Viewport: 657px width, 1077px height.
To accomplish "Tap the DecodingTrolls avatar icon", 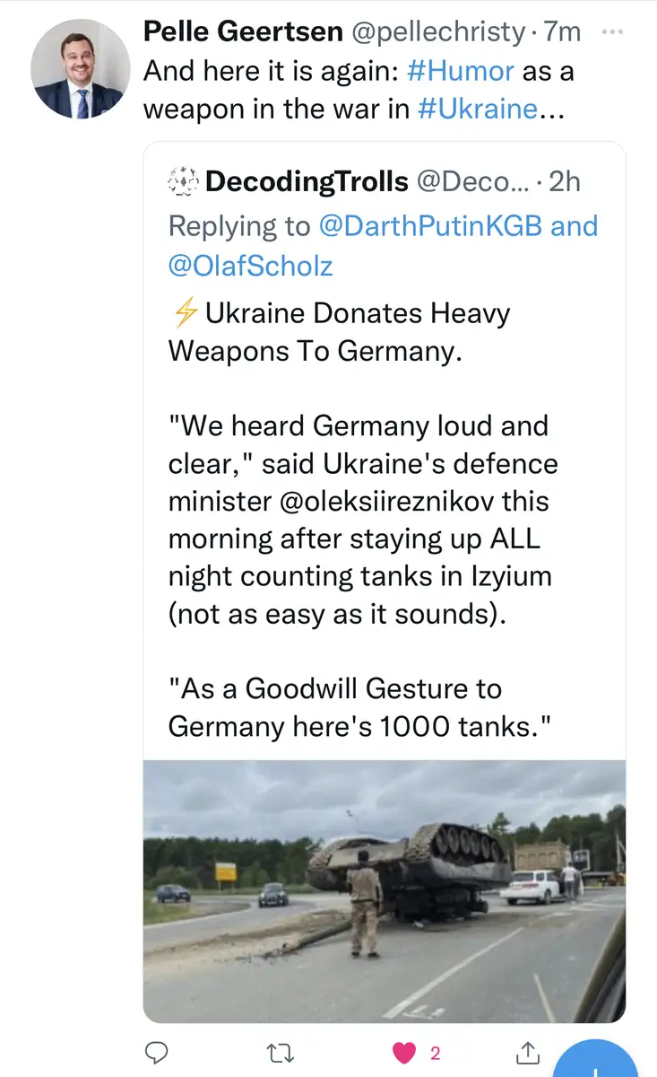I will click(x=184, y=182).
